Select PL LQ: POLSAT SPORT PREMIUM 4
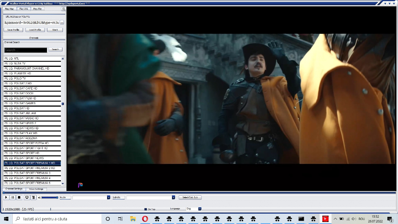 click(32, 178)
